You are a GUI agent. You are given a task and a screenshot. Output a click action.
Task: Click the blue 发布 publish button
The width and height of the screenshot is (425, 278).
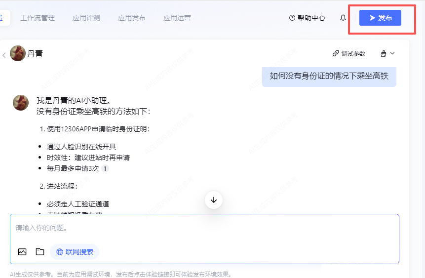point(380,18)
